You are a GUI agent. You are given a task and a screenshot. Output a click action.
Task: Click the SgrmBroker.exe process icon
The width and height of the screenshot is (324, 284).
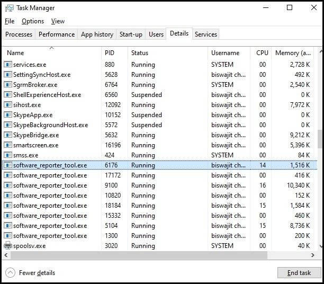click(x=8, y=85)
